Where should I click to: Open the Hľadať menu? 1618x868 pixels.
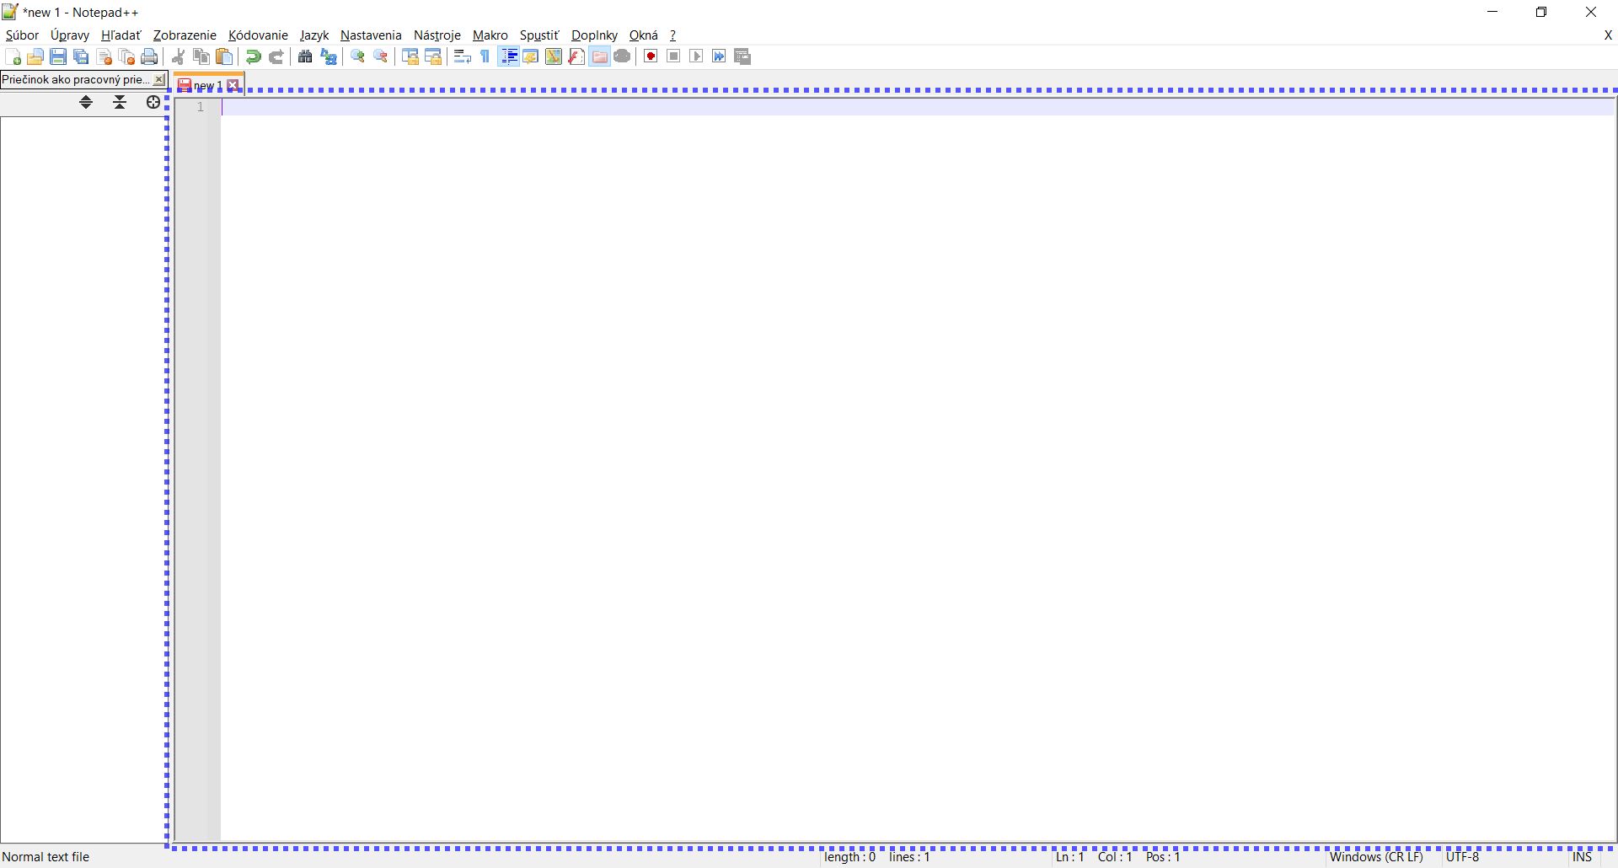121,35
